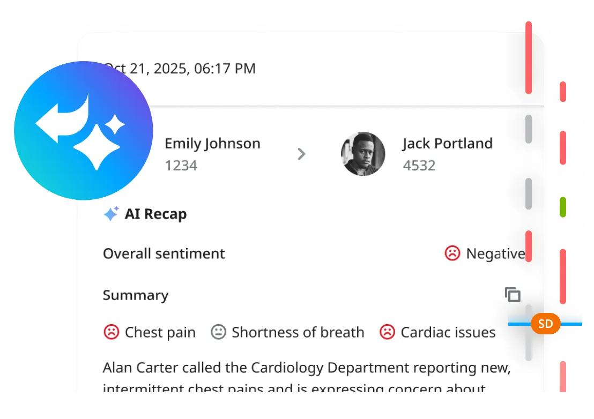Click the frown icon beside Cardiac issues
The image size is (594, 419).
point(388,332)
